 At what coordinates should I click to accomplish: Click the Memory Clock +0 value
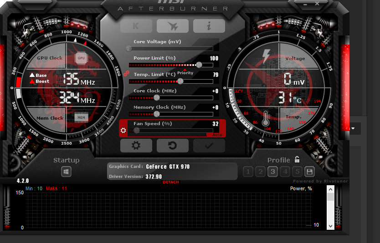[215, 107]
